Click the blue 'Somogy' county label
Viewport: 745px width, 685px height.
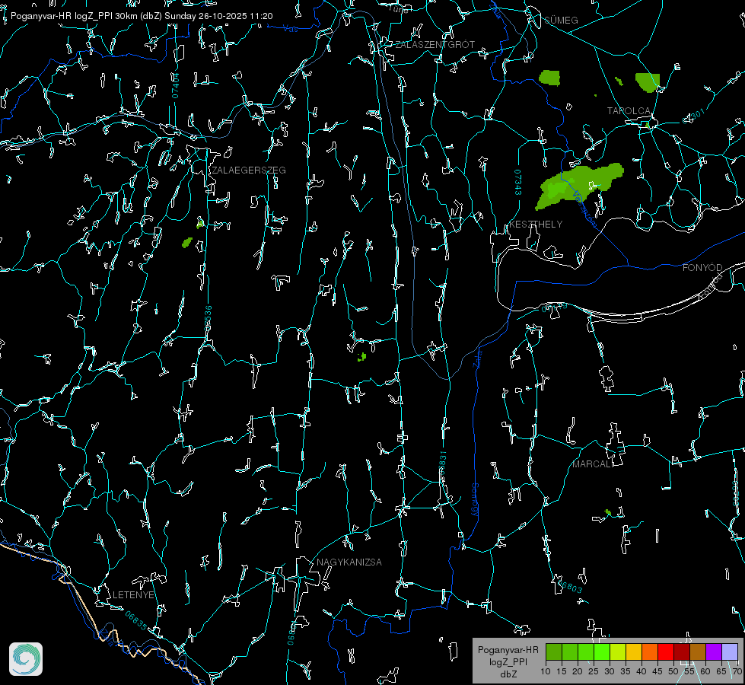475,500
